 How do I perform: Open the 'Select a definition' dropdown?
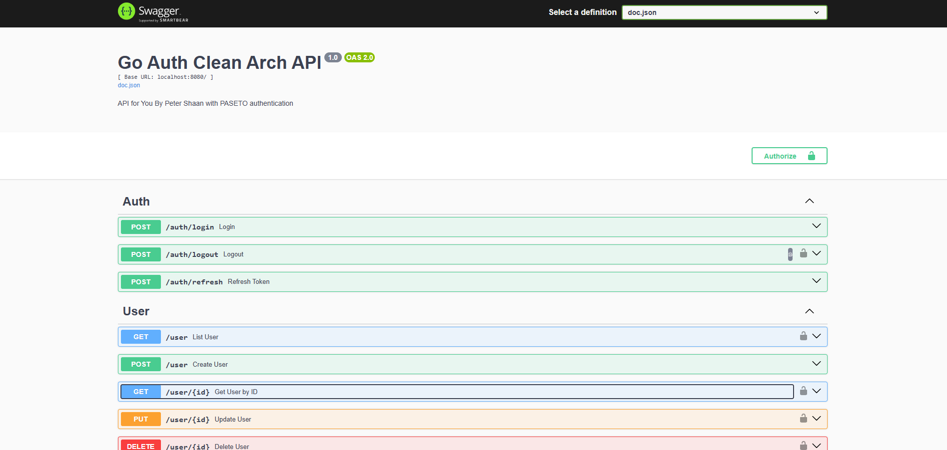coord(724,12)
